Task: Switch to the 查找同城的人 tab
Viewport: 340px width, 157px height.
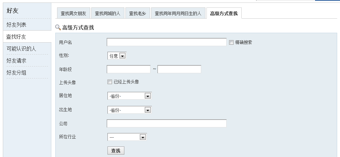Action: tap(107, 14)
